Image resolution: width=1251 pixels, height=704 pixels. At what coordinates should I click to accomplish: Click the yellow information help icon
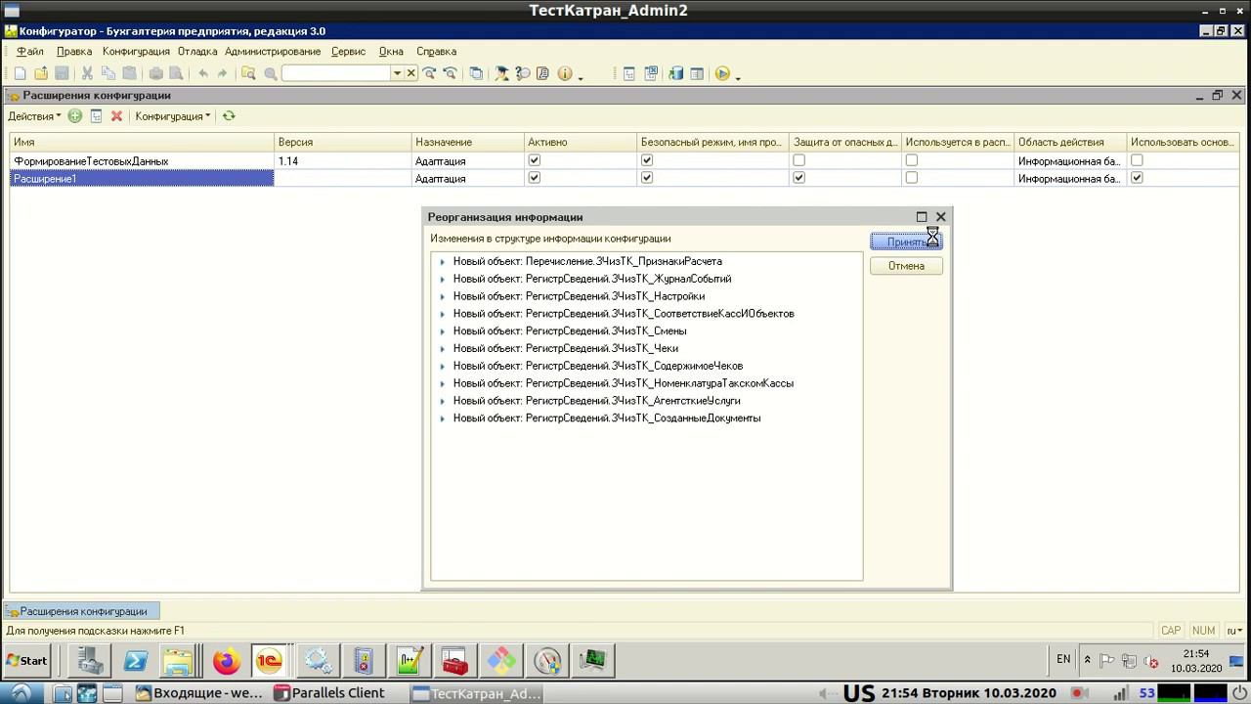coord(565,73)
